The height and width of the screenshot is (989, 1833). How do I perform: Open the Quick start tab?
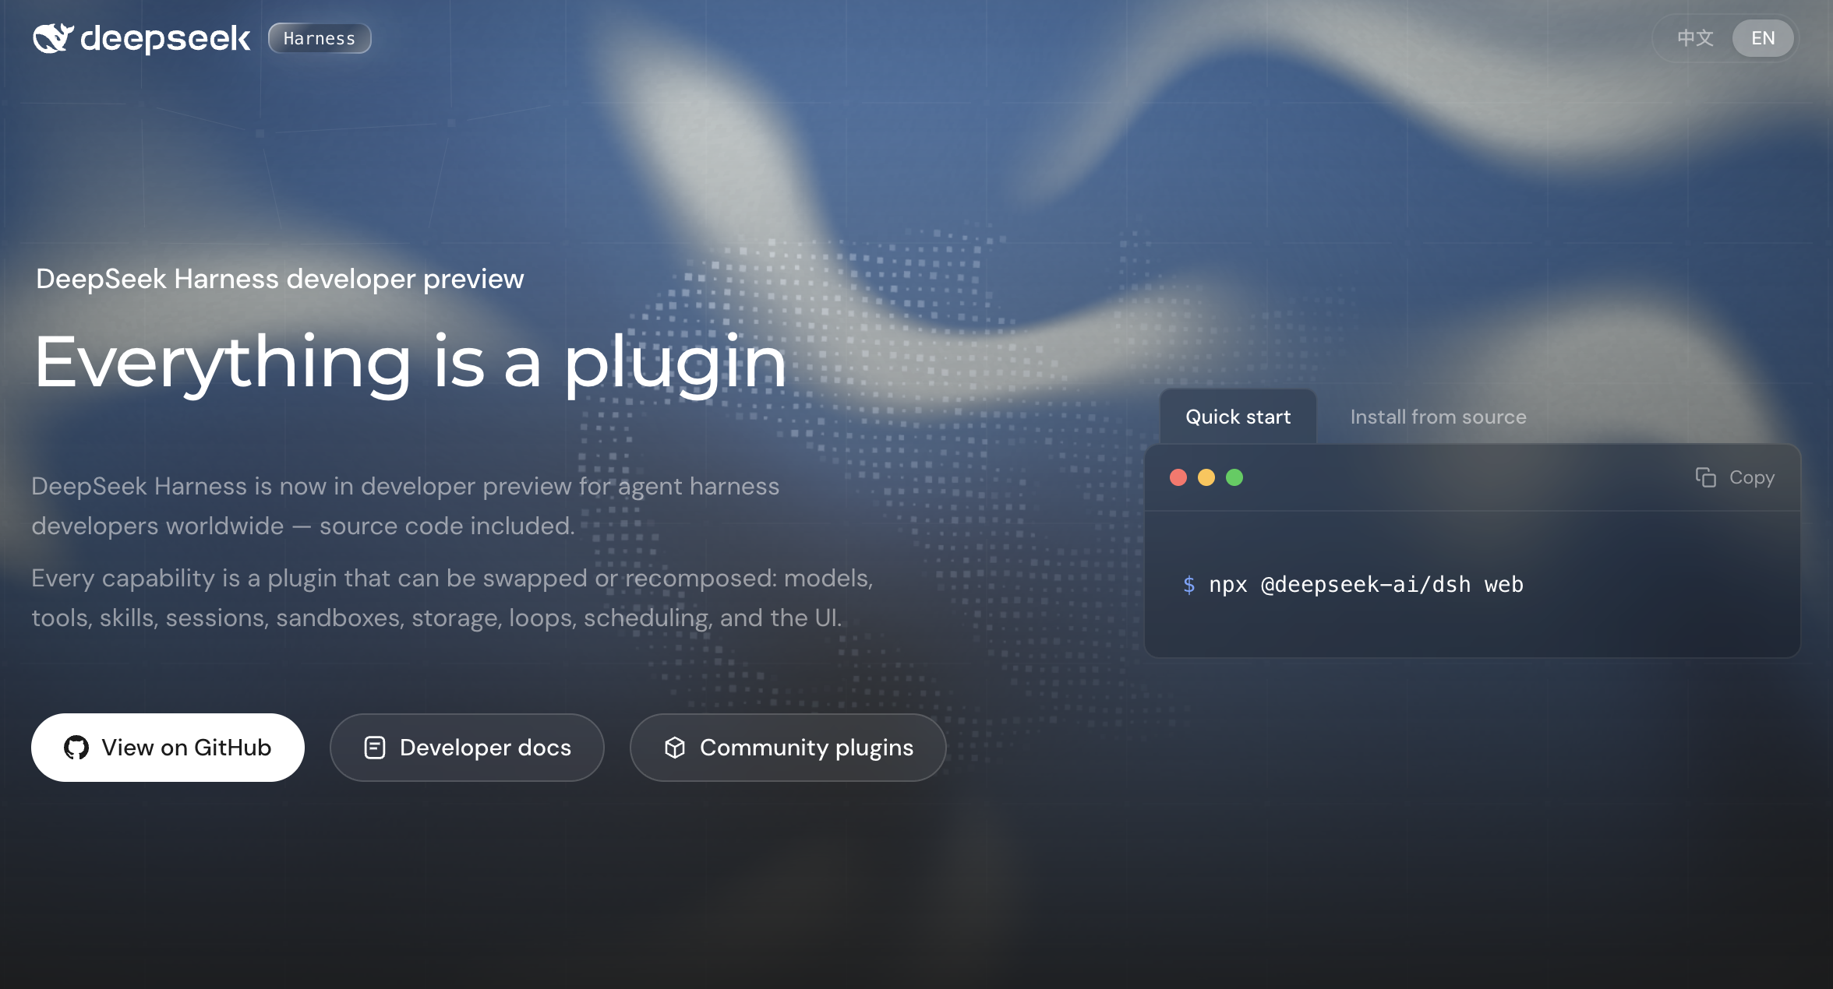[x=1238, y=417]
